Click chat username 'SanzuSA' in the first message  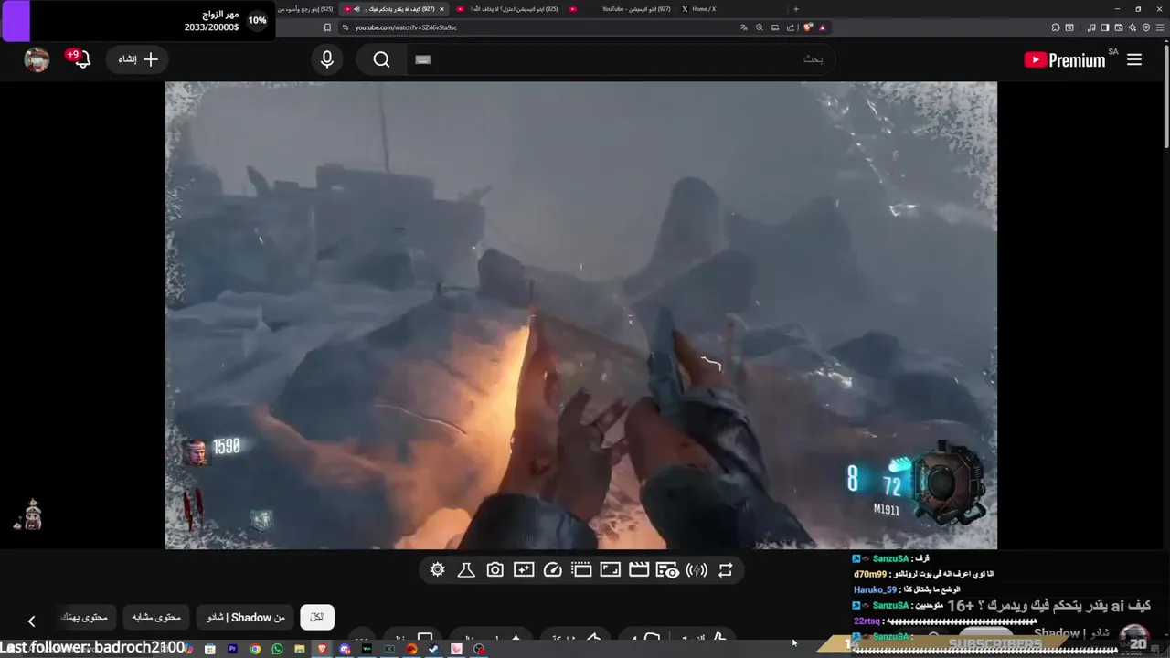click(x=890, y=558)
